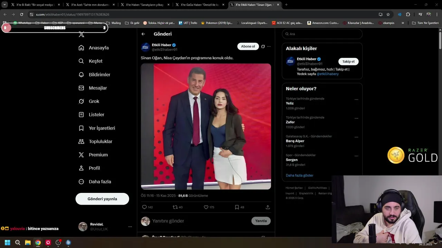The width and height of the screenshot is (442, 248).
Task: Switch to the X'te Azel tab
Action: (90, 5)
